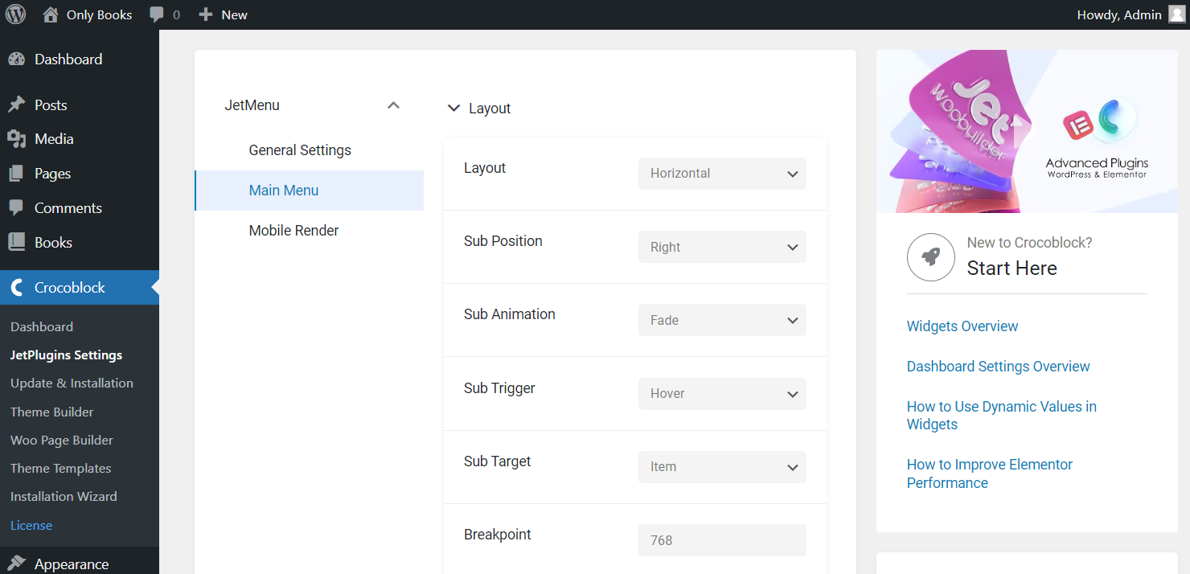This screenshot has height=574, width=1190.
Task: Open the Sub Animation dropdown
Action: coord(722,320)
